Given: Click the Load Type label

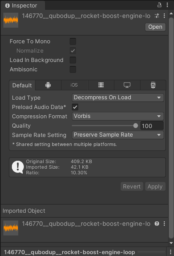Looking at the screenshot, I should (26, 98).
